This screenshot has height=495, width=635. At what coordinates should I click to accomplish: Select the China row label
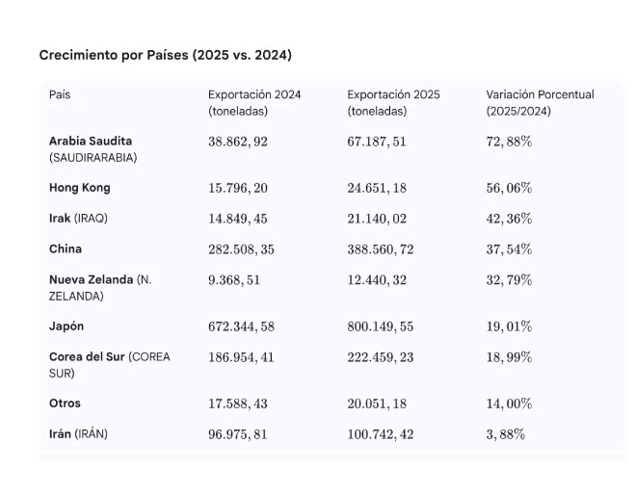click(66, 248)
